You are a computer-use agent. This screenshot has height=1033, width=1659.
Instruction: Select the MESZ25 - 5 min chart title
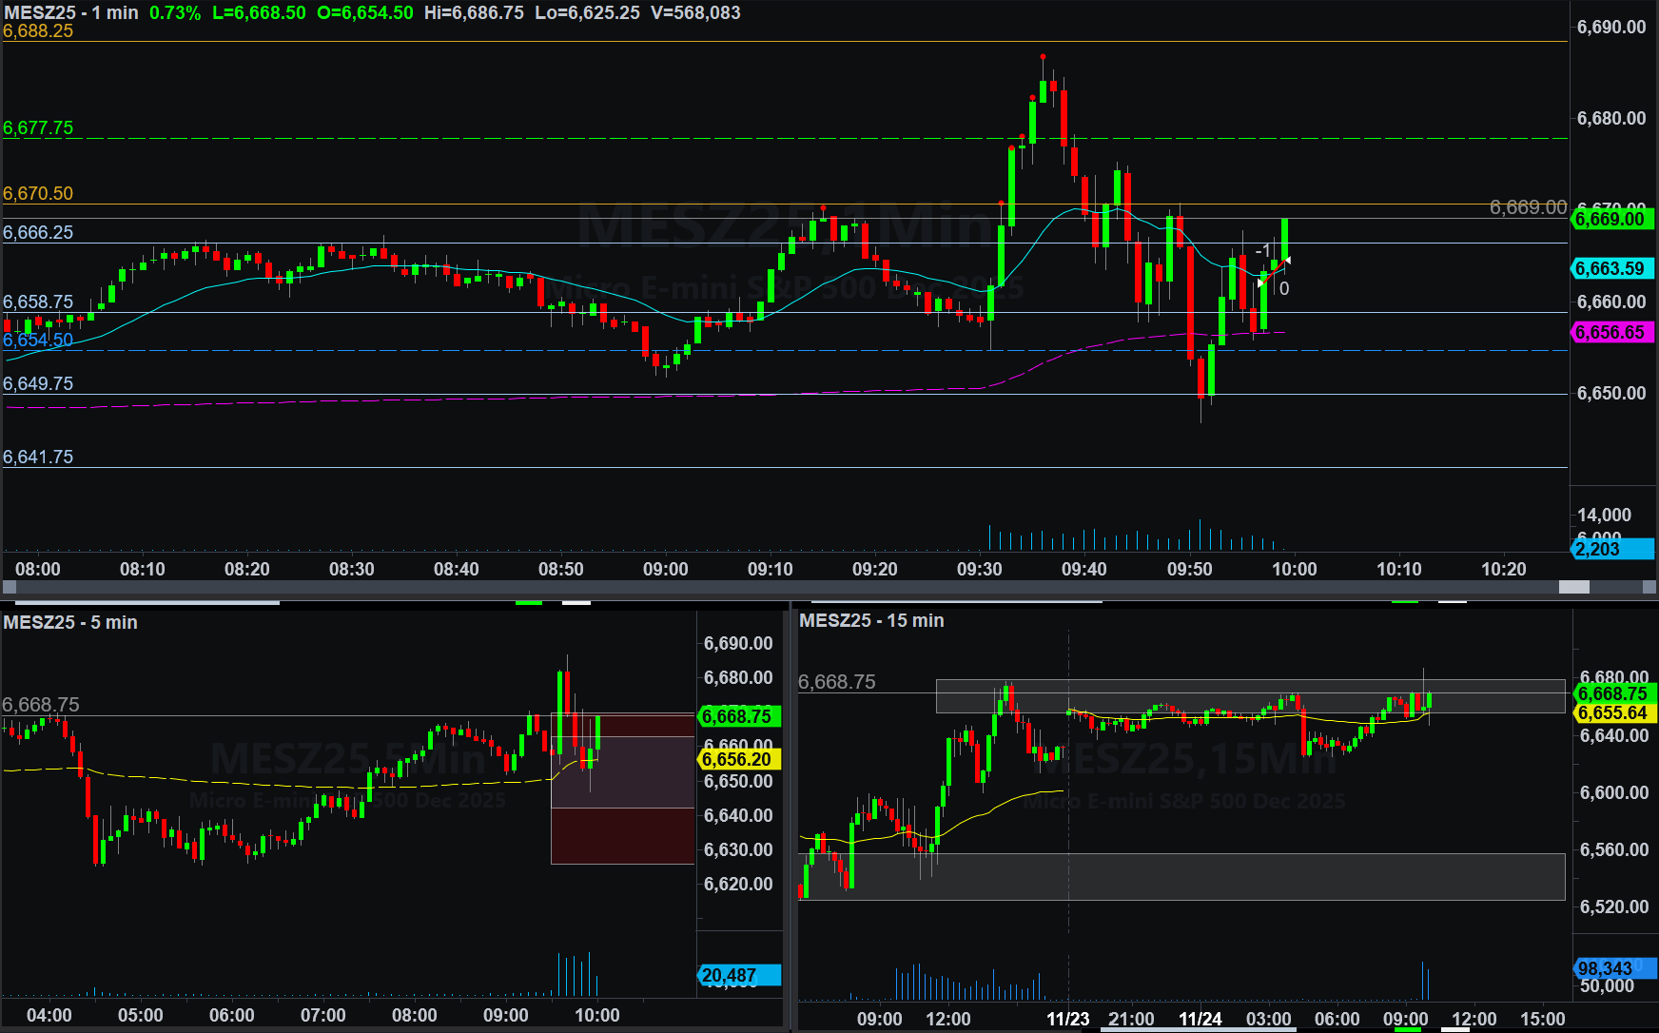(x=70, y=622)
